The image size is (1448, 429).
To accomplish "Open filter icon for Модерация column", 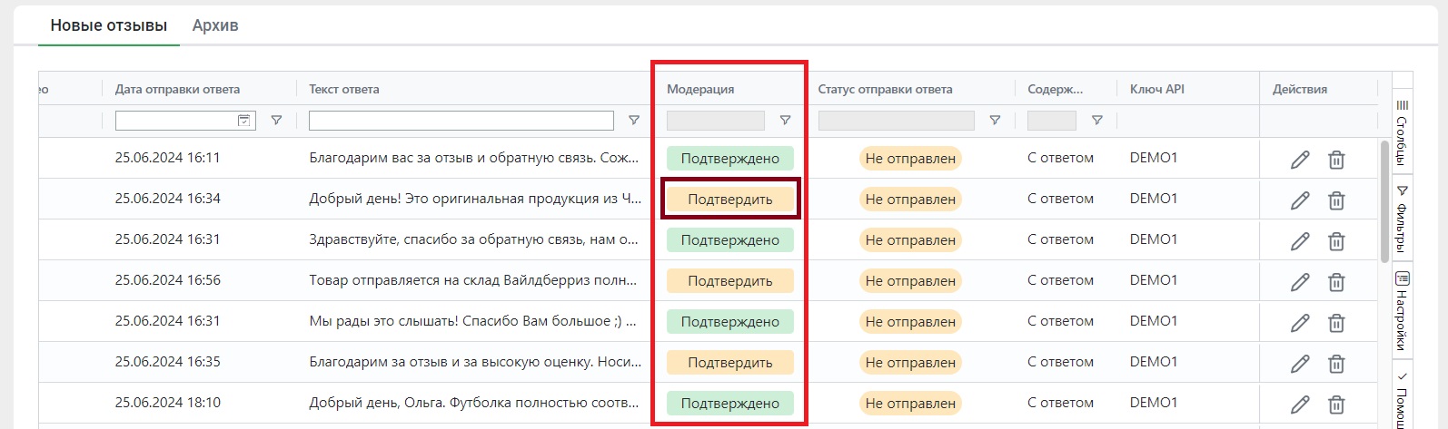I will [785, 121].
